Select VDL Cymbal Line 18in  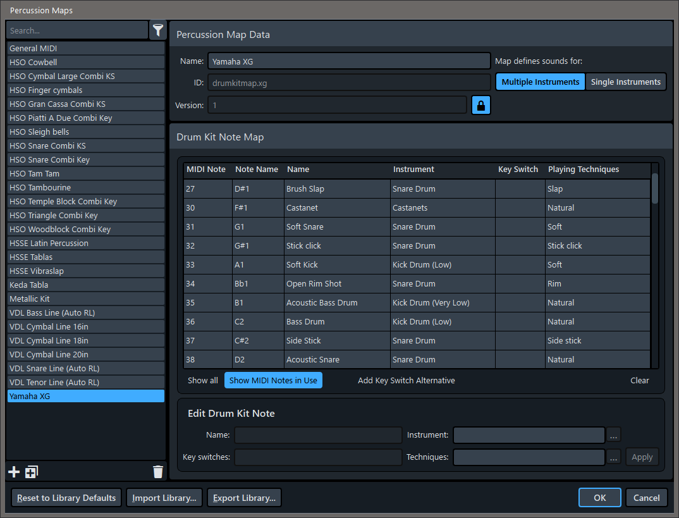(x=86, y=340)
